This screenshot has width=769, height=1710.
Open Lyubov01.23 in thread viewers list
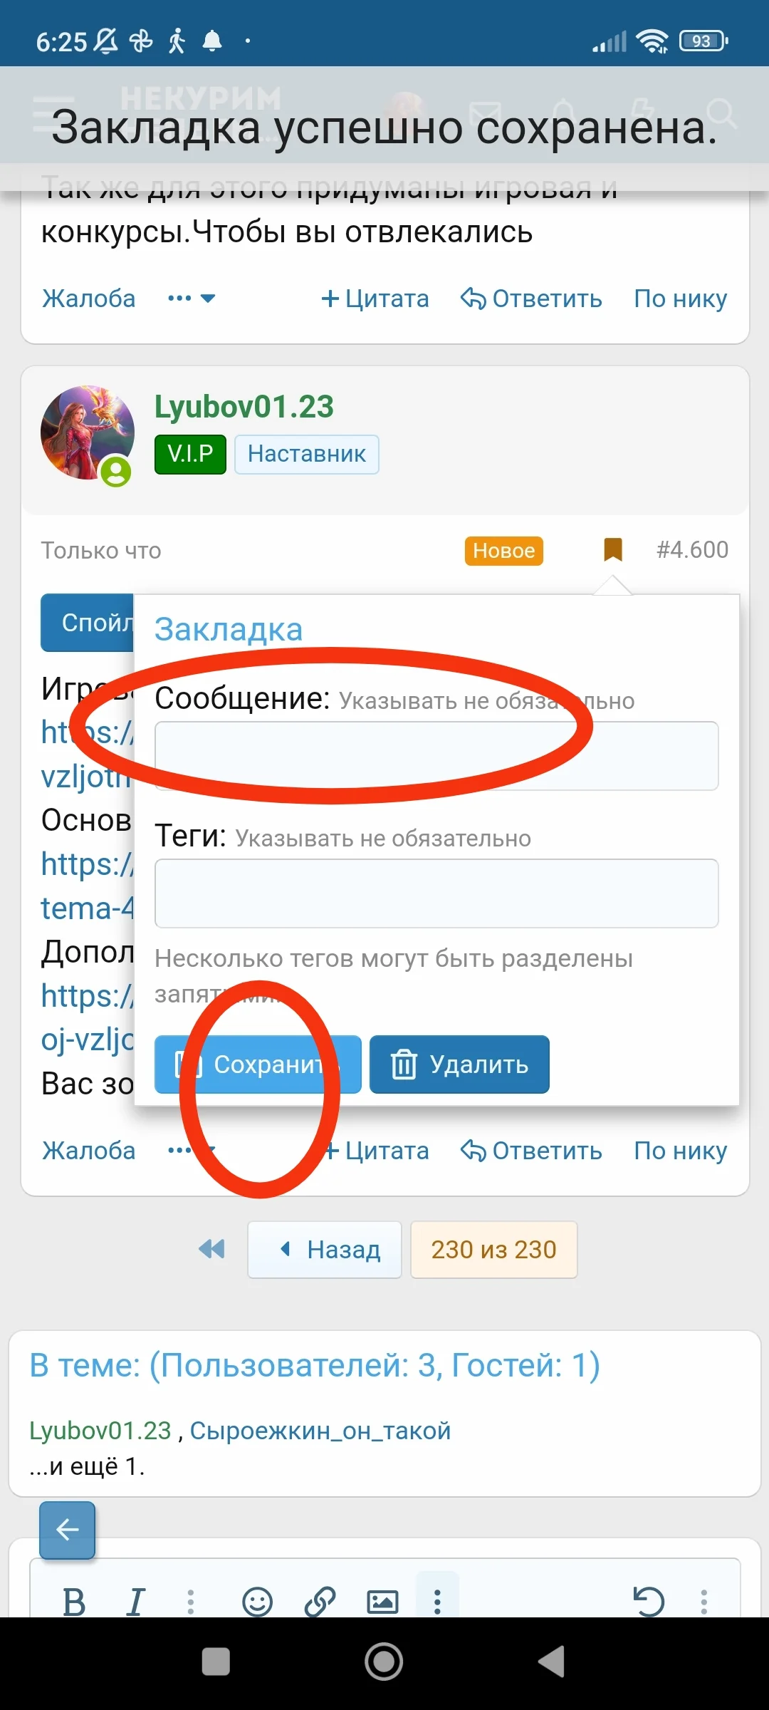(x=100, y=1431)
